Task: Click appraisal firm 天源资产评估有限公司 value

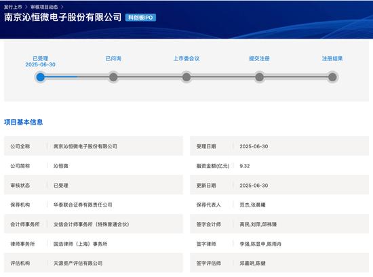Action: point(78,263)
